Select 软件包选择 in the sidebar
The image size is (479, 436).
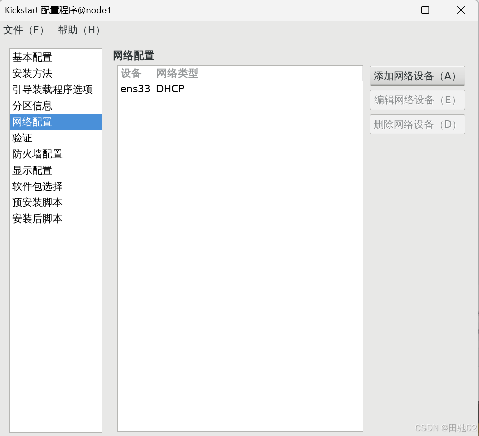56,187
